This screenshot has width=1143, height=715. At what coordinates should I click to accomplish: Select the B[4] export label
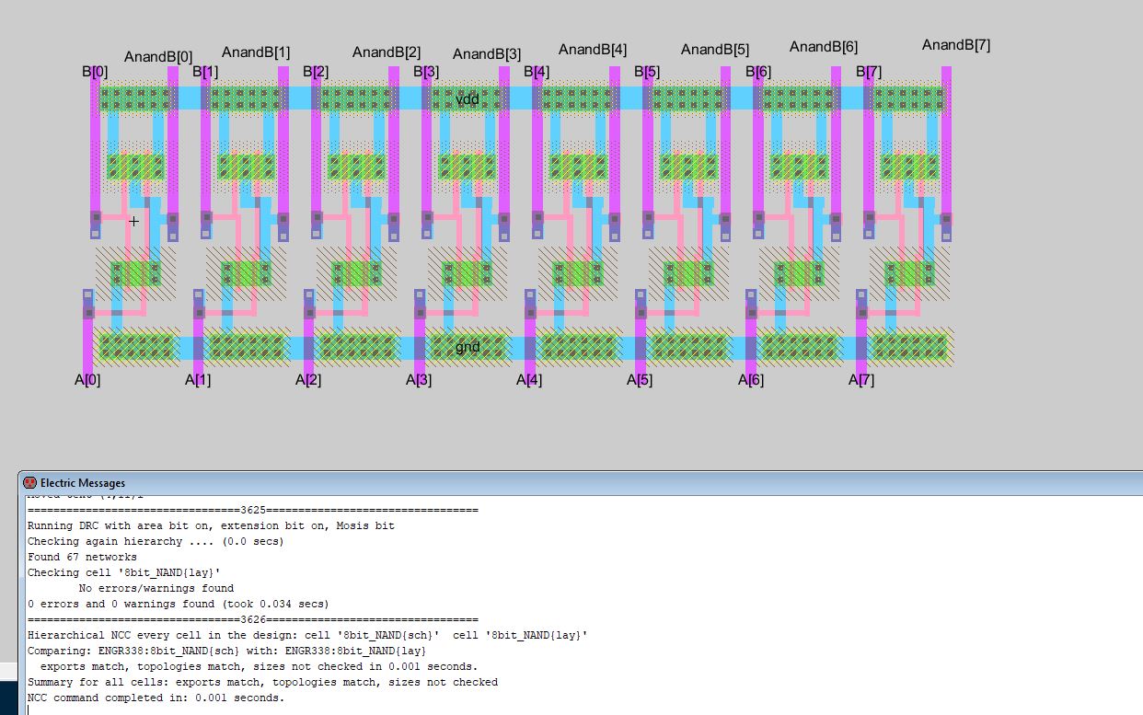(x=537, y=71)
